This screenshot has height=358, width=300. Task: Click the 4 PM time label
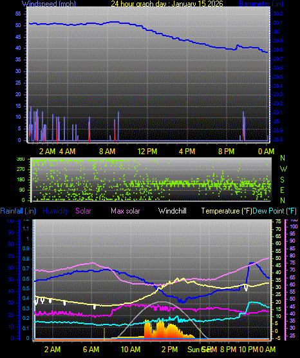click(x=187, y=152)
